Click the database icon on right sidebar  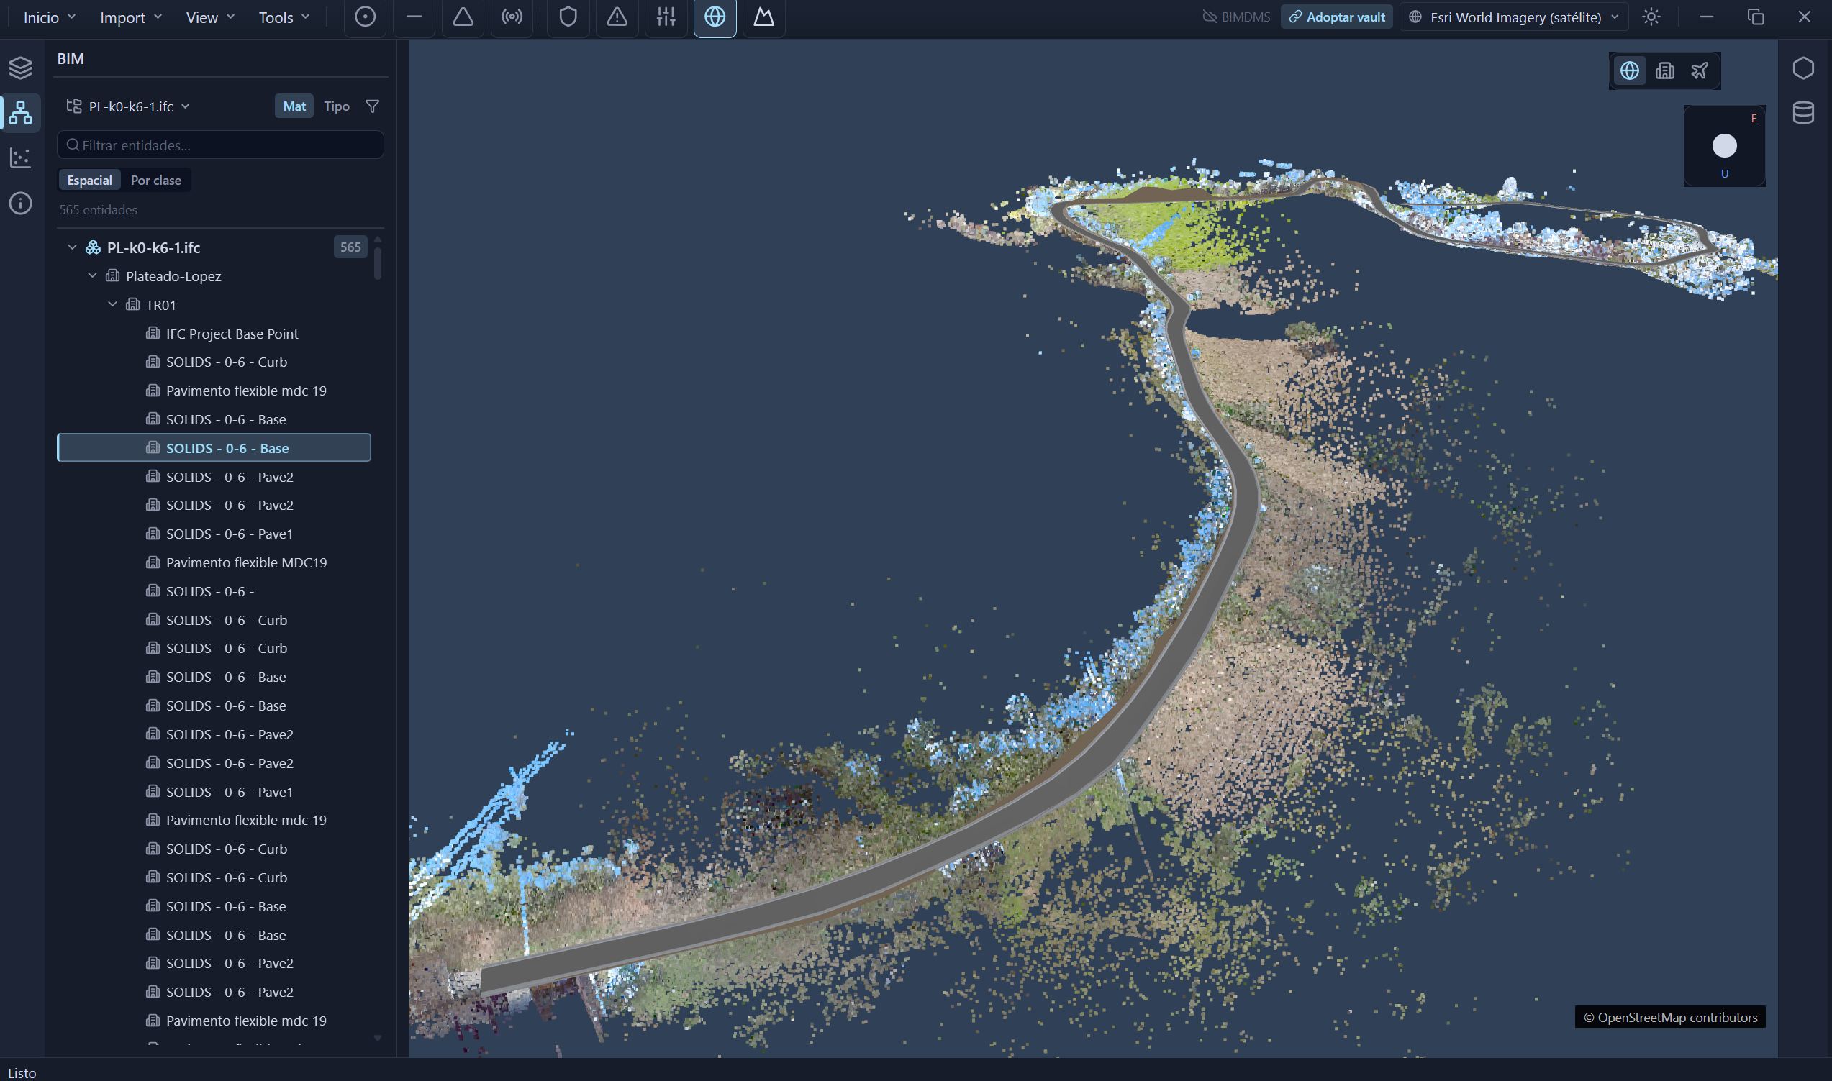(x=1802, y=113)
